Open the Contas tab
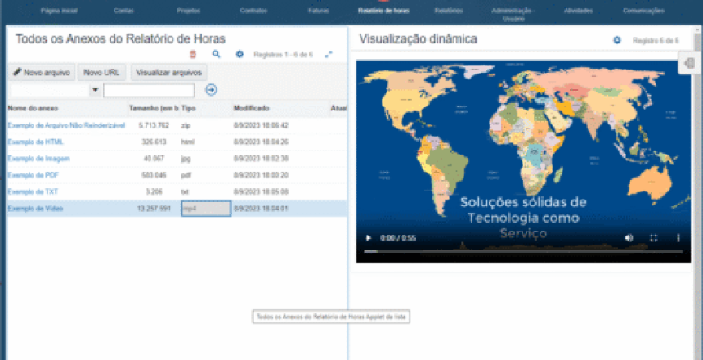The height and width of the screenshot is (360, 703). click(123, 11)
